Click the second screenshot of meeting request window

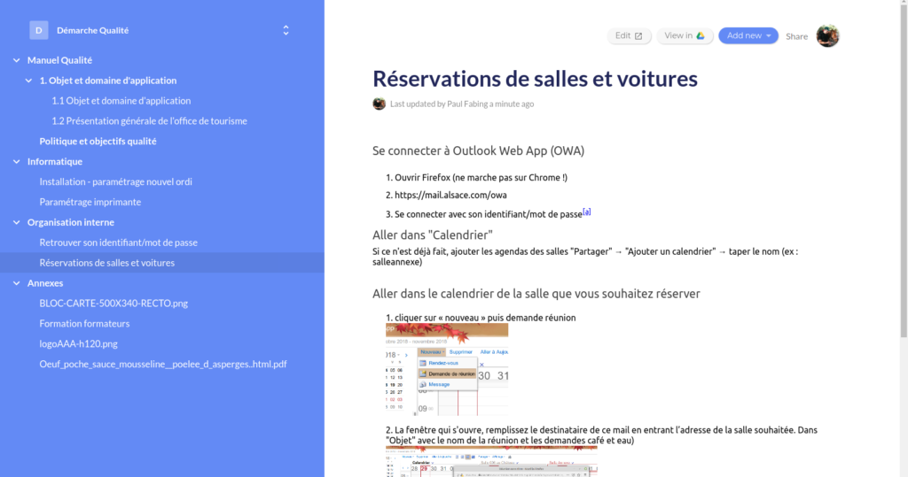pos(491,461)
